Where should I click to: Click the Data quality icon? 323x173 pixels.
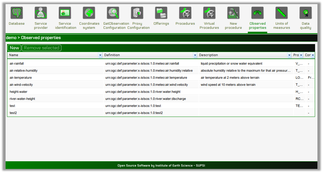click(305, 13)
